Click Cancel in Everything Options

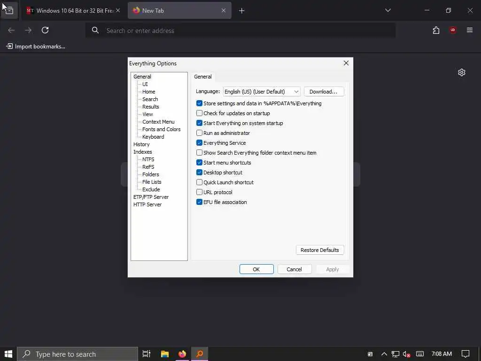pyautogui.click(x=295, y=269)
